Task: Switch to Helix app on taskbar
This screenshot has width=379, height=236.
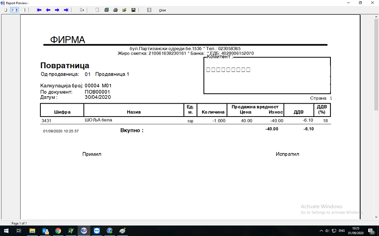Action: [84, 231]
